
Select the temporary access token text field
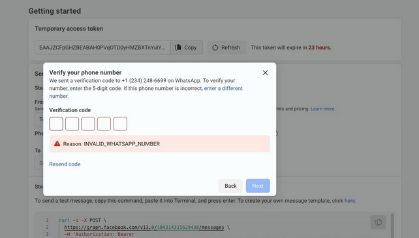[x=102, y=48]
